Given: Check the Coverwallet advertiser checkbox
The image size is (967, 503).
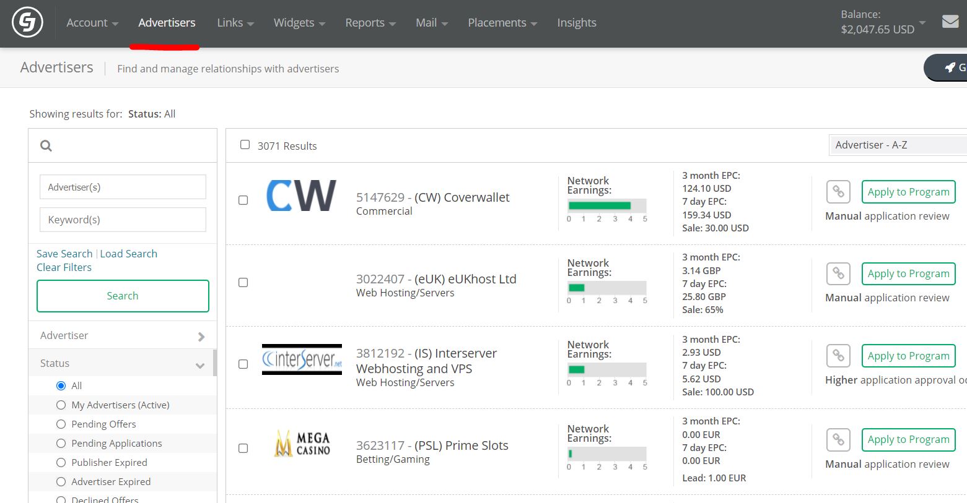Looking at the screenshot, I should (243, 200).
